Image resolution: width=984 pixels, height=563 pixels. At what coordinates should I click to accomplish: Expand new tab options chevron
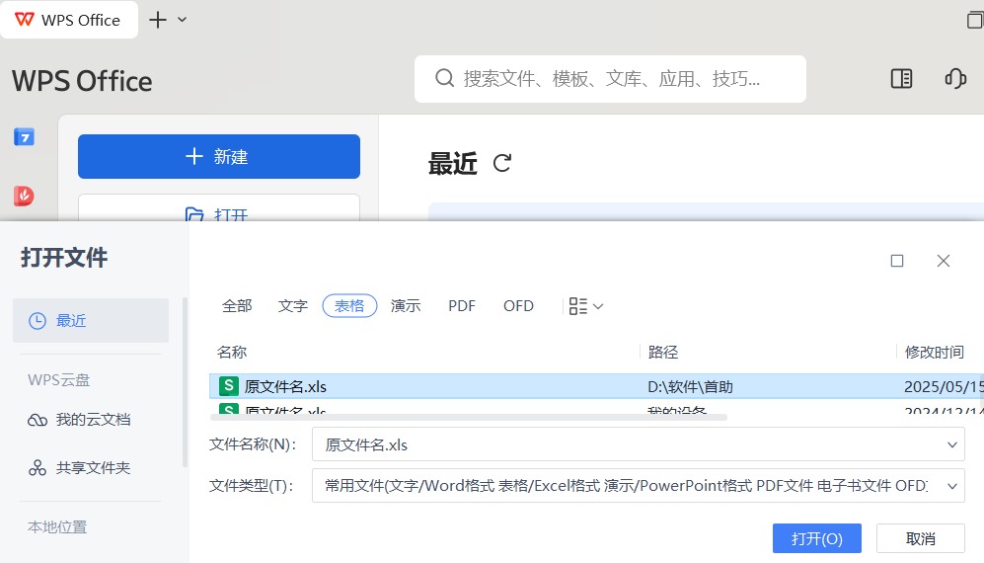tap(182, 20)
